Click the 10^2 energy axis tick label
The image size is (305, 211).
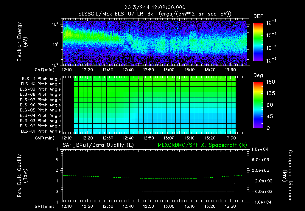coord(55,24)
